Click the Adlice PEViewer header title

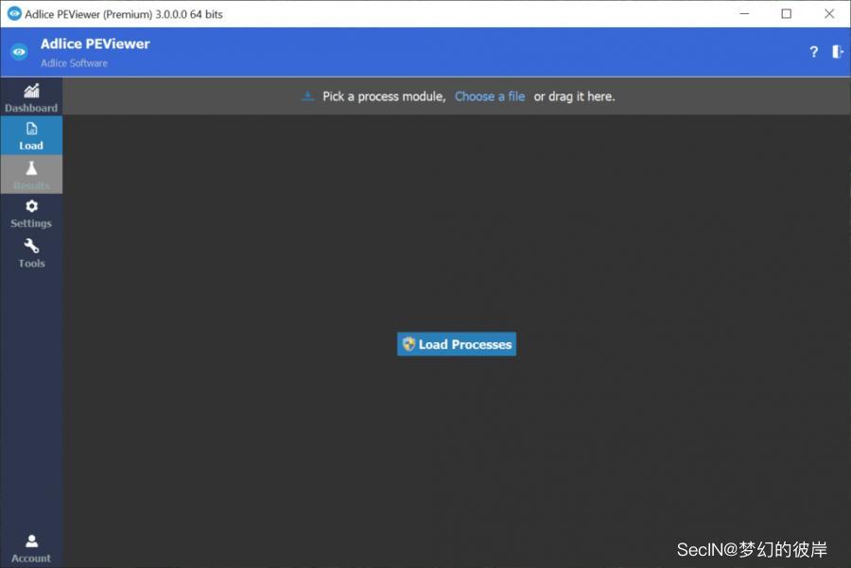tap(95, 43)
